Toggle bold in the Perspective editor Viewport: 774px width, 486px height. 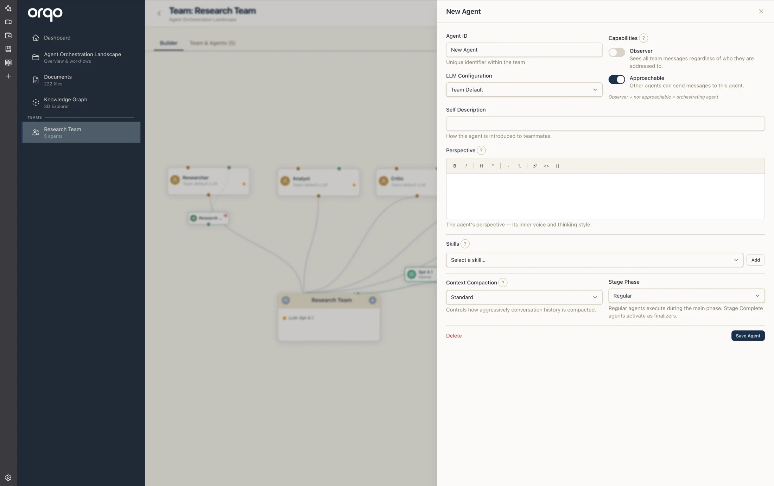(x=455, y=166)
